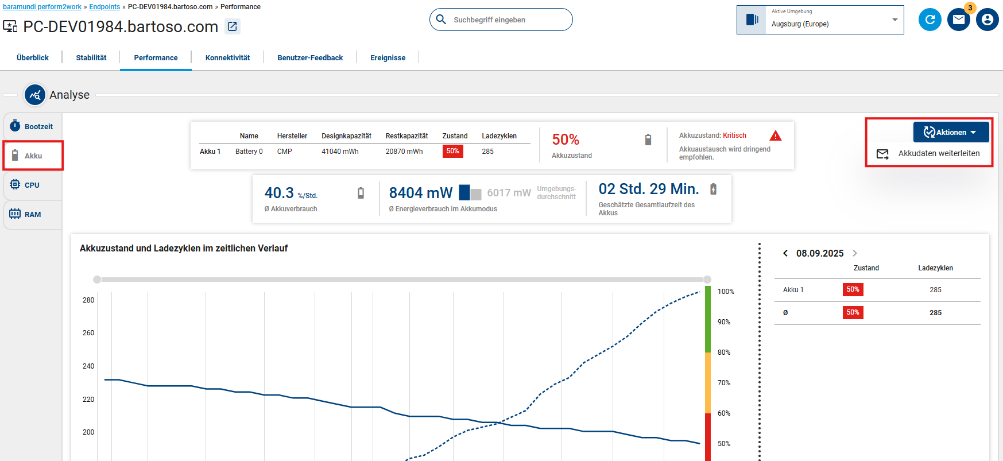Click the refresh icon in the header
The width and height of the screenshot is (1003, 461).
click(x=930, y=20)
